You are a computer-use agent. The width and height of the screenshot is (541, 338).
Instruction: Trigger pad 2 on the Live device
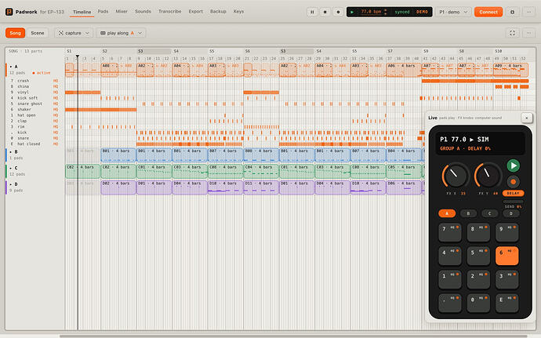[478, 279]
